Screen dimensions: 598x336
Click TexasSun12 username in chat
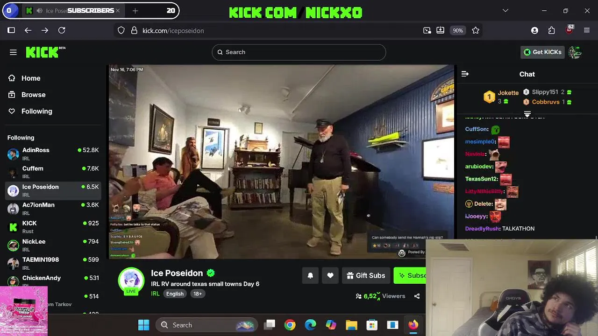pos(481,179)
